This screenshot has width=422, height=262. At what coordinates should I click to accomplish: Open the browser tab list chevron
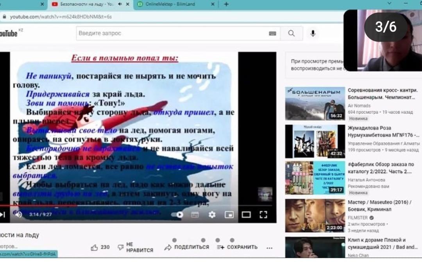click(x=389, y=4)
